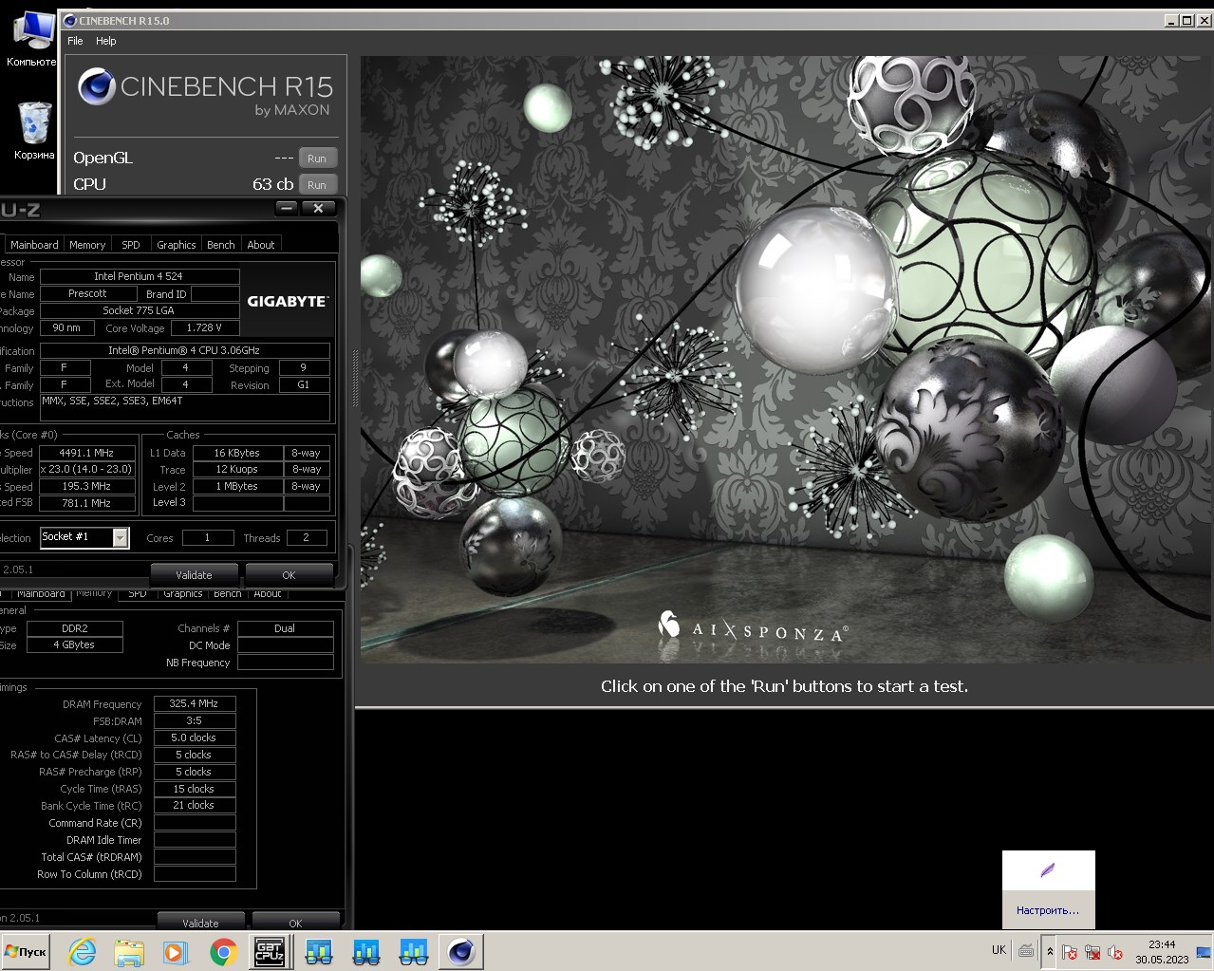Open the File menu in Cinebench

pos(75,41)
